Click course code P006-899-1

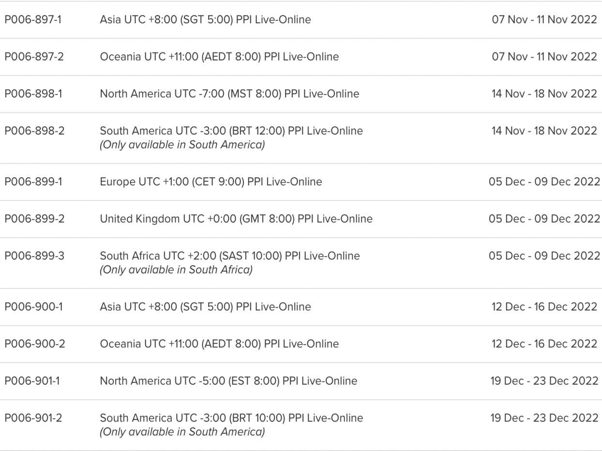(33, 182)
